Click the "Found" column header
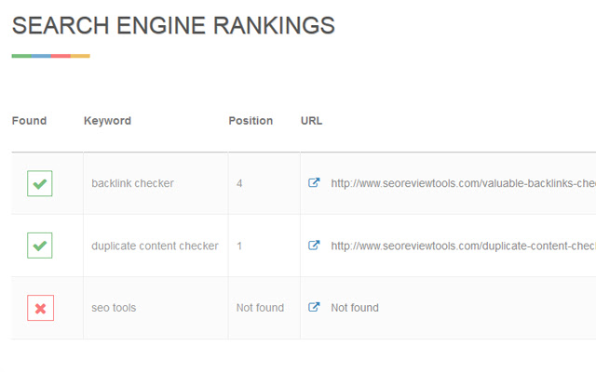Image resolution: width=596 pixels, height=372 pixels. [29, 121]
